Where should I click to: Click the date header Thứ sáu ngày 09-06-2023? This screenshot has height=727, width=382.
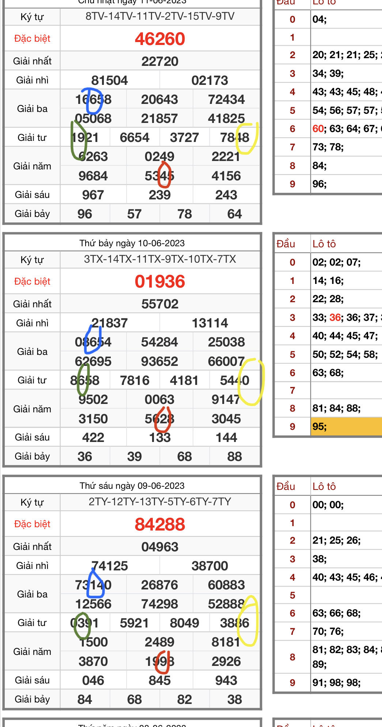tap(132, 486)
